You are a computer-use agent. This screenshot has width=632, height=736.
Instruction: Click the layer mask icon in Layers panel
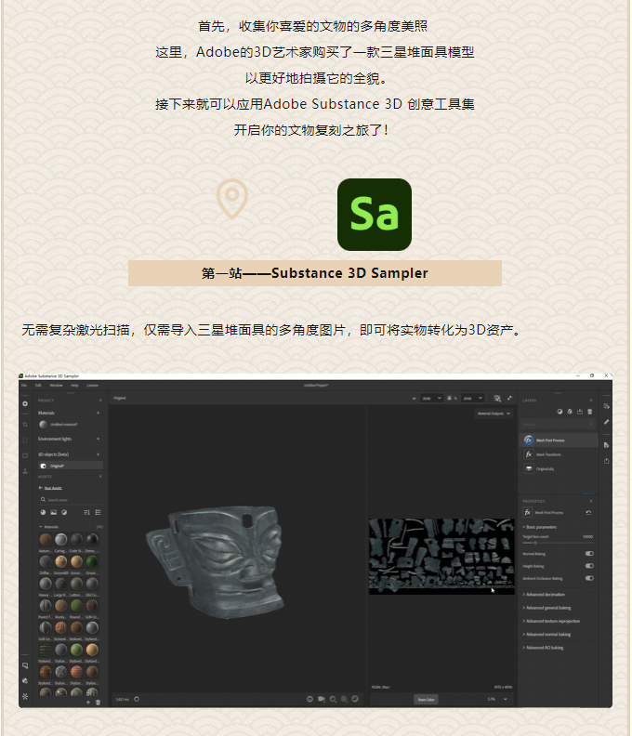pyautogui.click(x=560, y=412)
